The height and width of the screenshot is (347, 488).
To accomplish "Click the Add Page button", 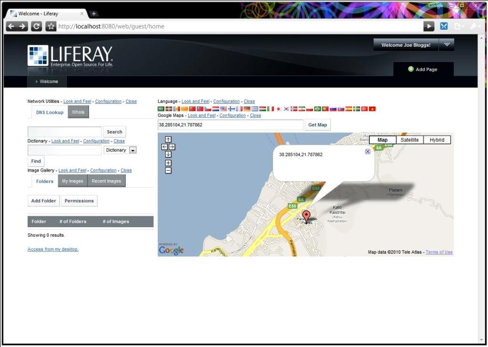I will coord(423,69).
